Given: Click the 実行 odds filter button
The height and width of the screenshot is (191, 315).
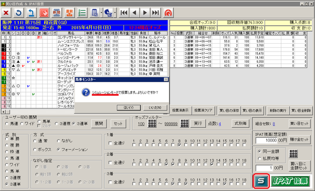Looking at the screenshot, I should tap(198, 123).
